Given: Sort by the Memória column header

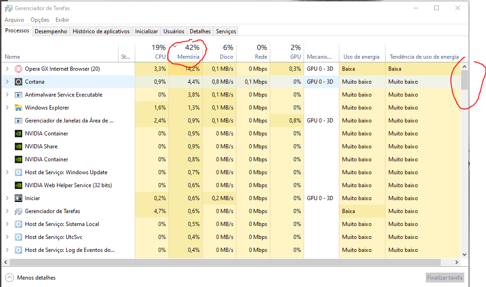Looking at the screenshot, I should (x=186, y=52).
